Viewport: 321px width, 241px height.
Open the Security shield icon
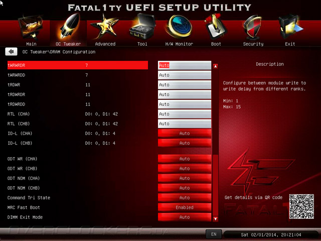[253, 27]
